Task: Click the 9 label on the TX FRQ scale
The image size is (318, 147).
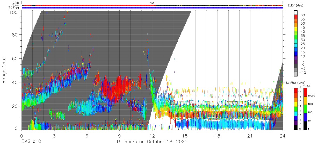Action: pos(300,129)
